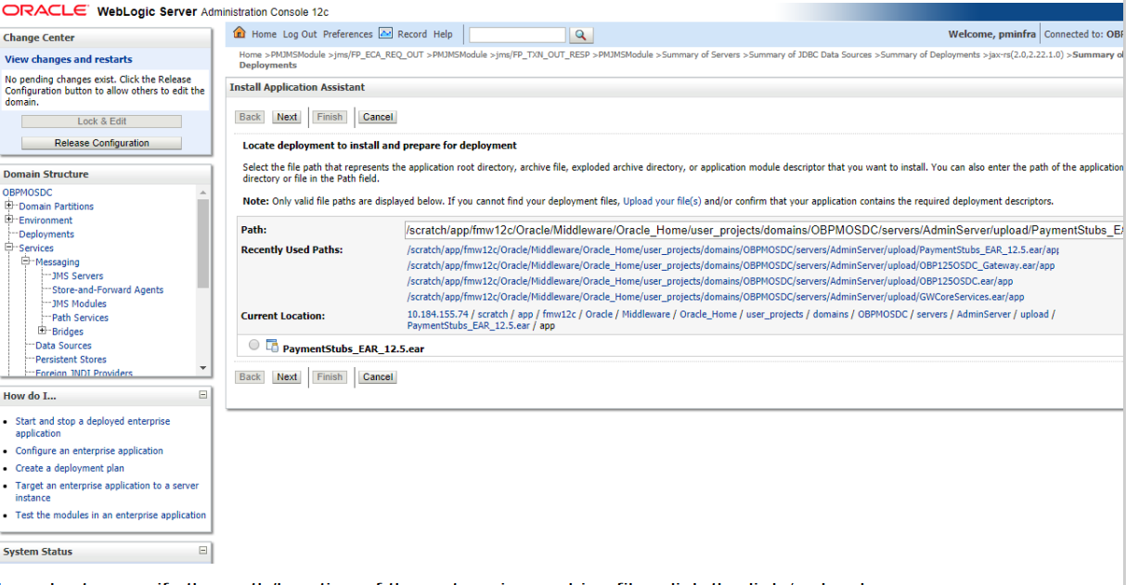Expand the Bridges tree node
Viewport: 1126px width, 585px height.
[44, 331]
